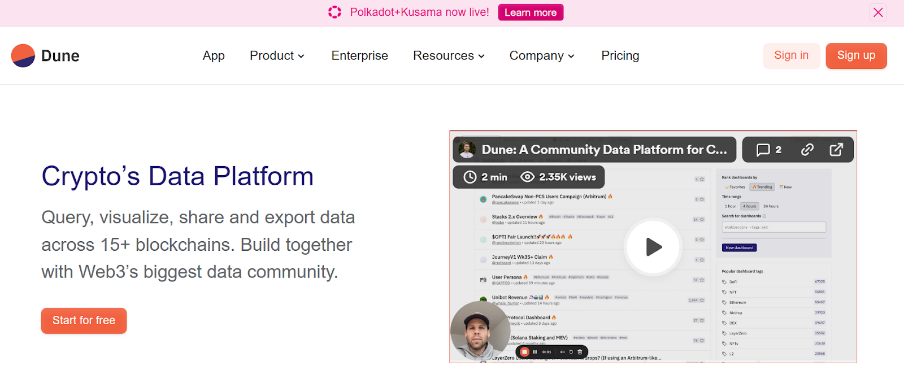Image resolution: width=904 pixels, height=383 pixels.
Task: Open video in new tab icon
Action: (x=836, y=150)
